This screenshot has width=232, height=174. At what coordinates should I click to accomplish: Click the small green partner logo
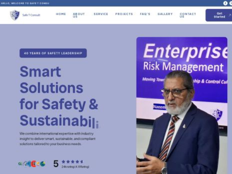(20, 164)
